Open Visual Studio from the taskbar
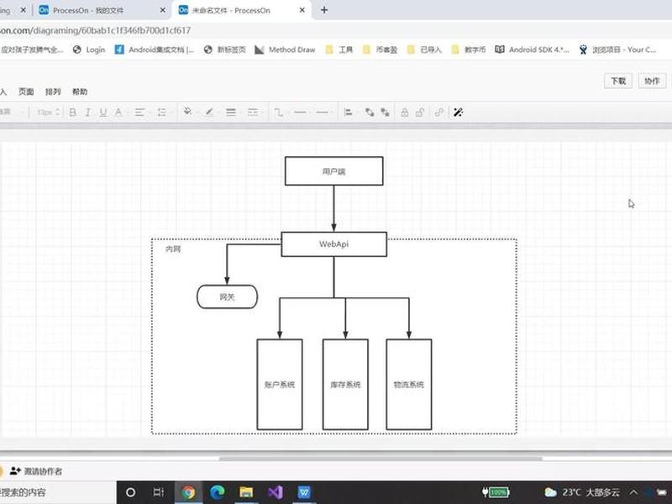The width and height of the screenshot is (672, 504). 276,492
